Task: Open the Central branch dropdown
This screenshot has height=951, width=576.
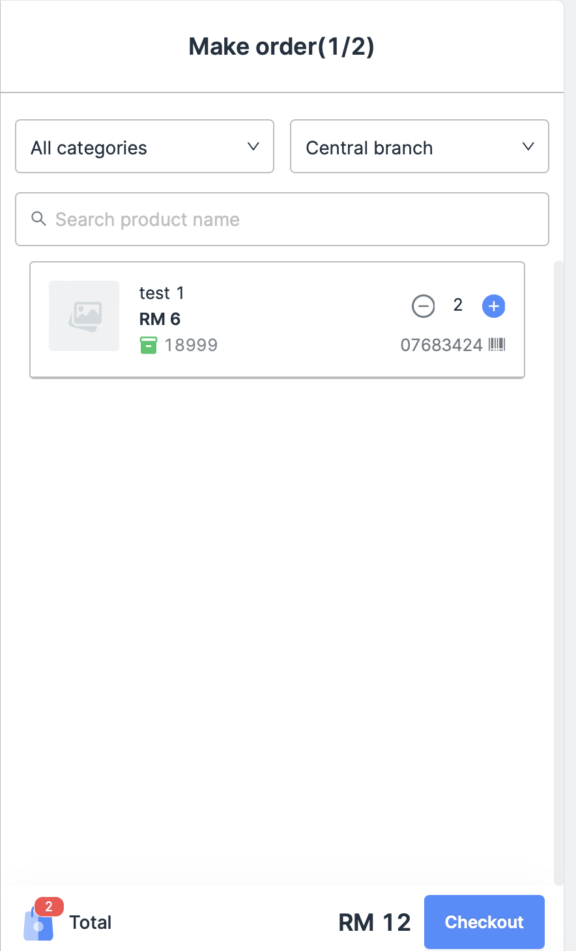Action: coord(419,147)
